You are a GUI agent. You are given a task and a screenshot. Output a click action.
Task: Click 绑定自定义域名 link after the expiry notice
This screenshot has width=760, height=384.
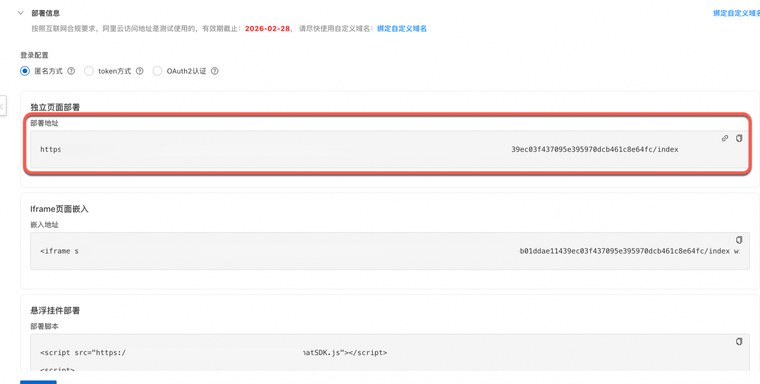click(402, 28)
